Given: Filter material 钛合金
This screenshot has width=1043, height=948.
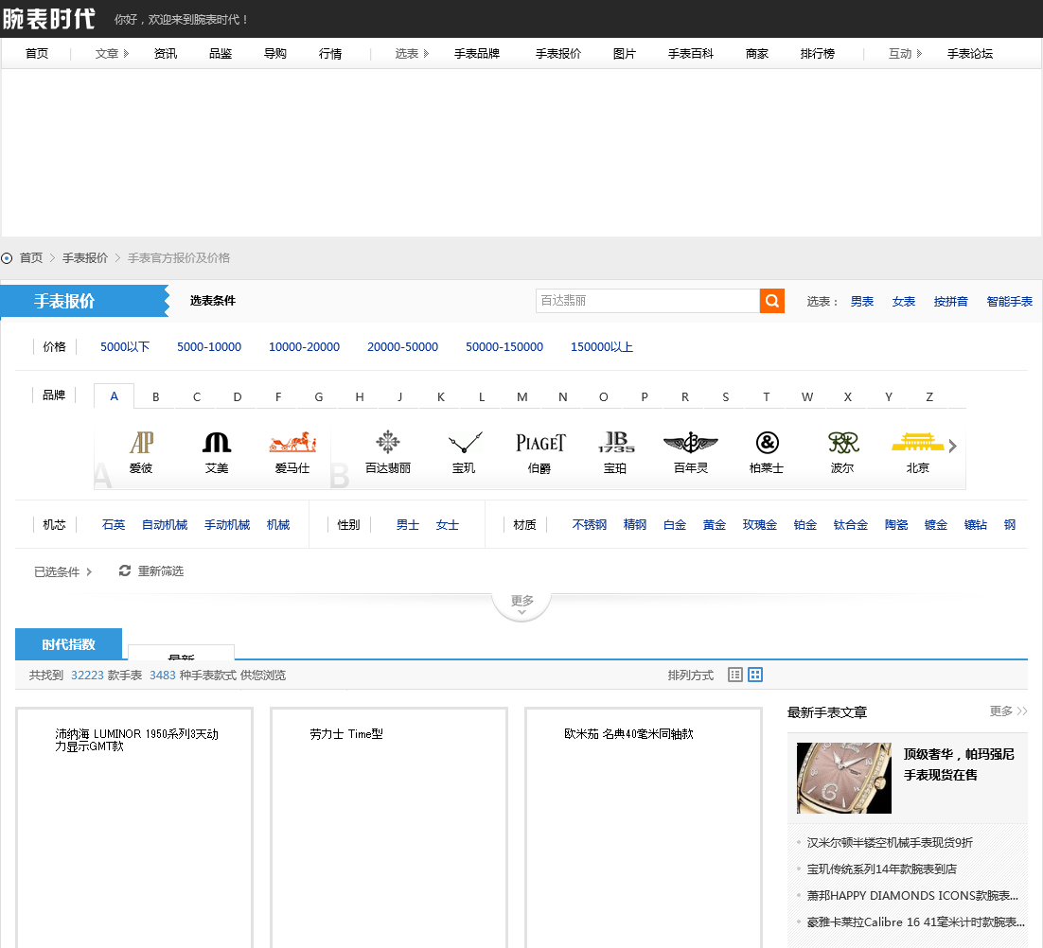Looking at the screenshot, I should pyautogui.click(x=850, y=524).
